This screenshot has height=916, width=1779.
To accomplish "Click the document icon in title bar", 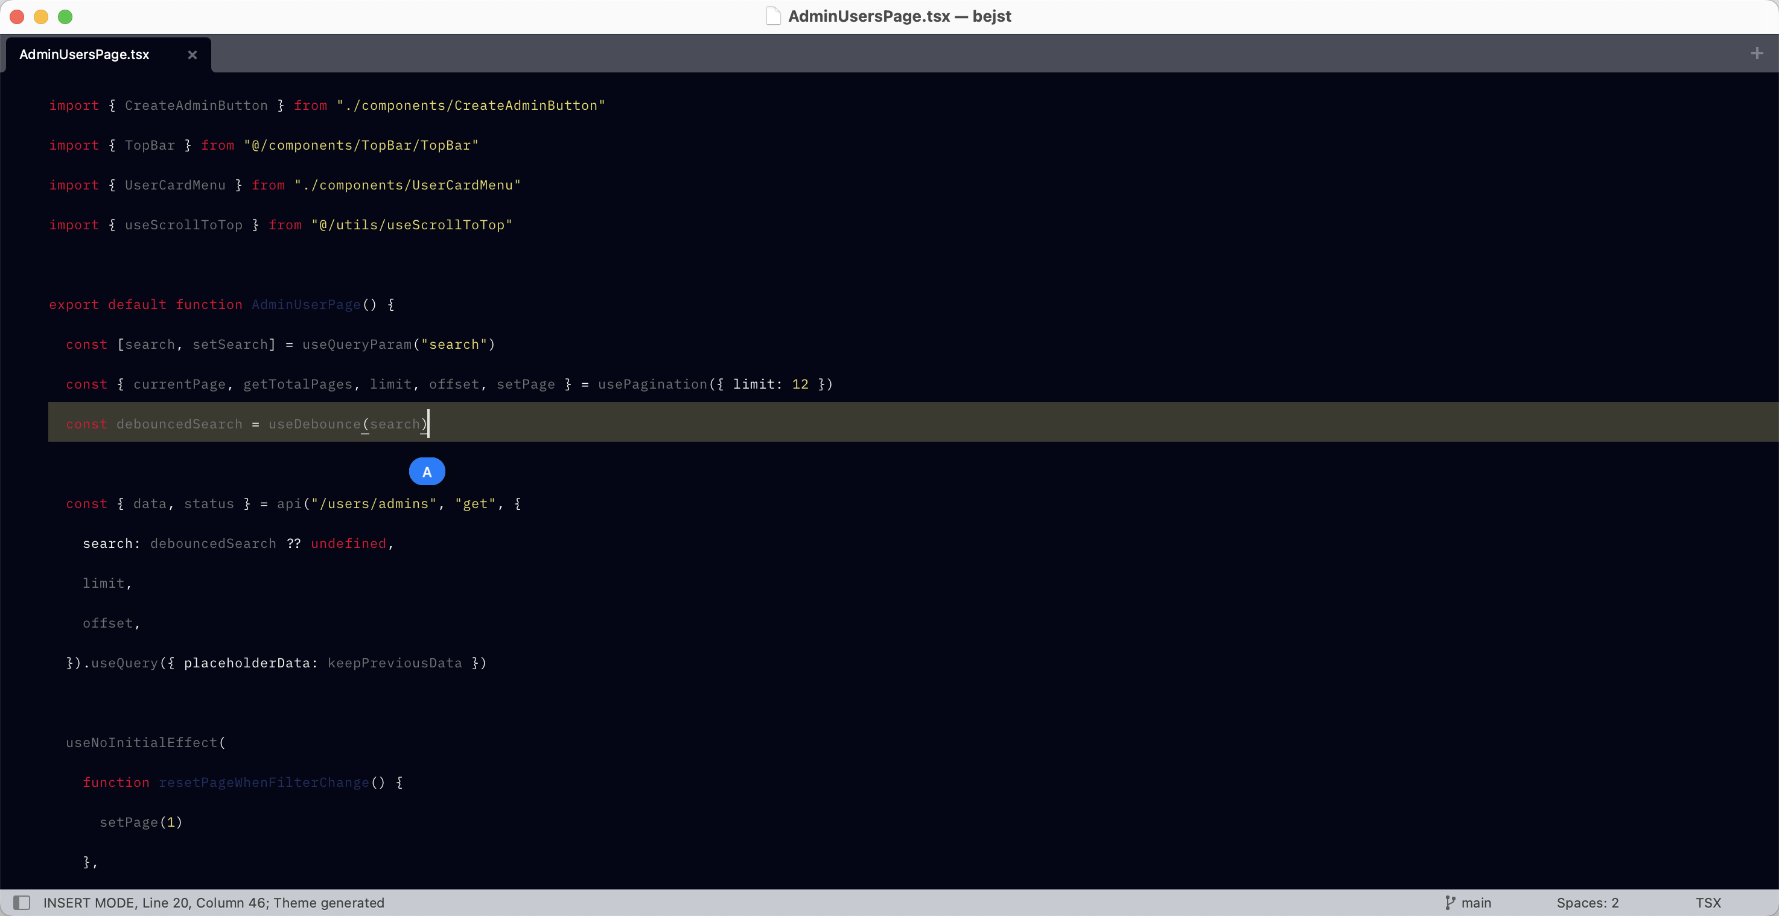I will (x=774, y=16).
